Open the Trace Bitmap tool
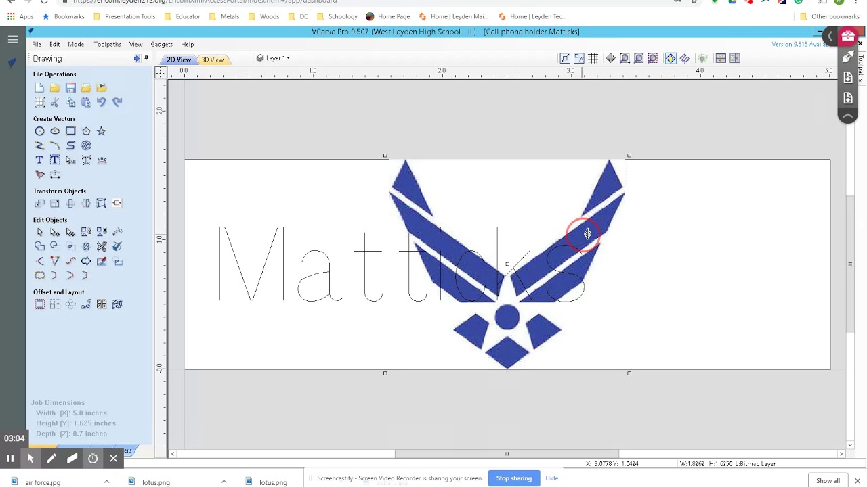Screen dimensions: 867x487 (39, 175)
